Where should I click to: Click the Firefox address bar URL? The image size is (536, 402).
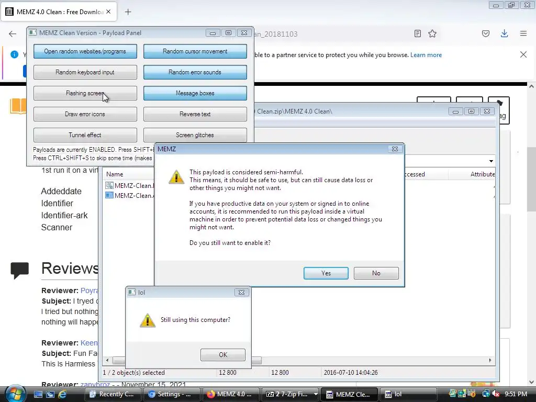(276, 34)
